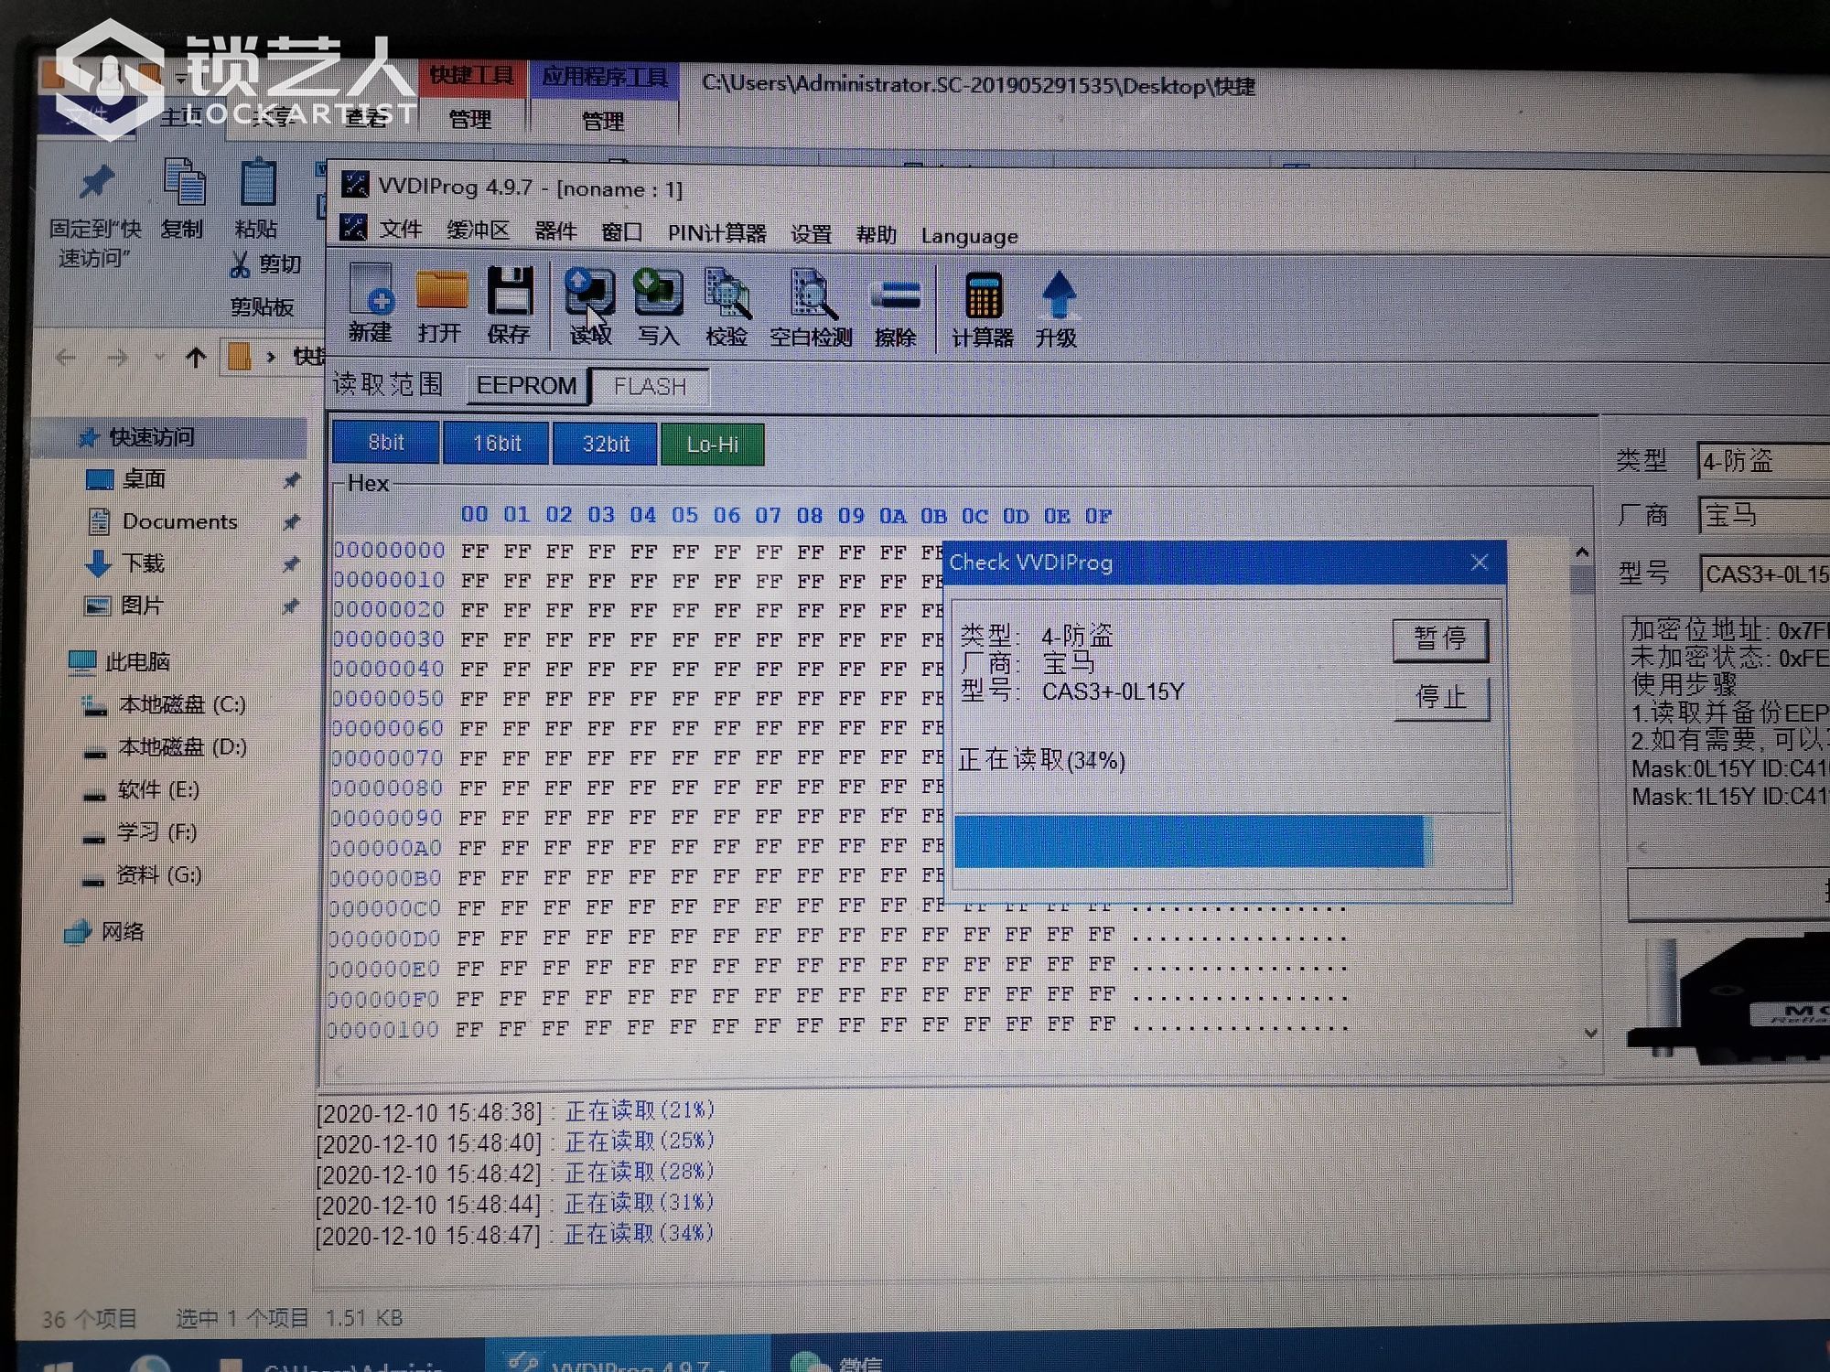Screen dimensions: 1830x1372
Task: Open Explorer recent locations dropdown arrow
Action: [x=159, y=357]
